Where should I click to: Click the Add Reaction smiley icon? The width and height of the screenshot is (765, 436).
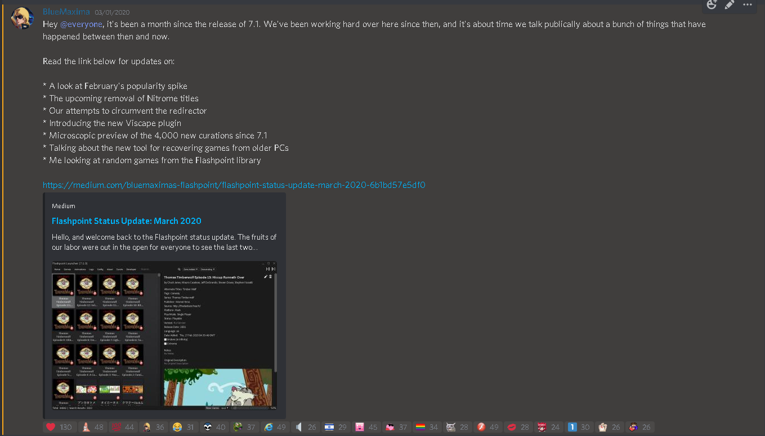click(x=712, y=5)
